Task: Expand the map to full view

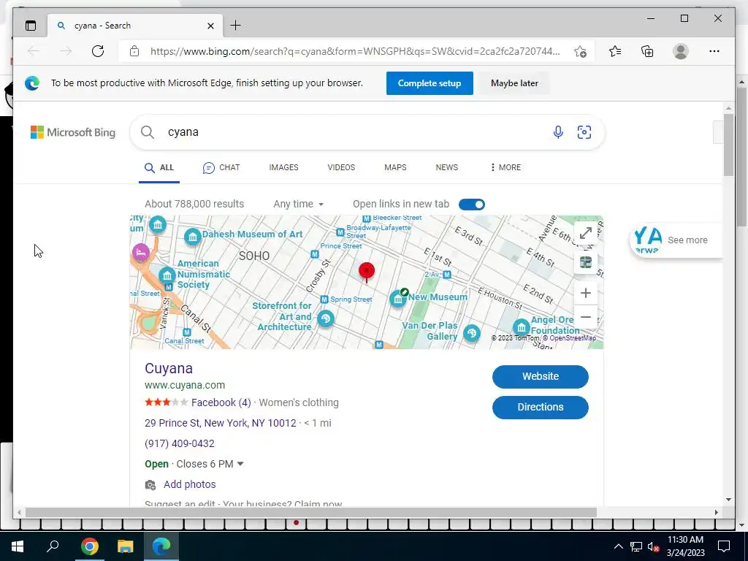Action: pyautogui.click(x=586, y=233)
